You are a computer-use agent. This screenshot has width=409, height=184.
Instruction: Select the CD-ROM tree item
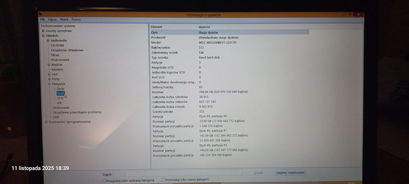coord(57,45)
